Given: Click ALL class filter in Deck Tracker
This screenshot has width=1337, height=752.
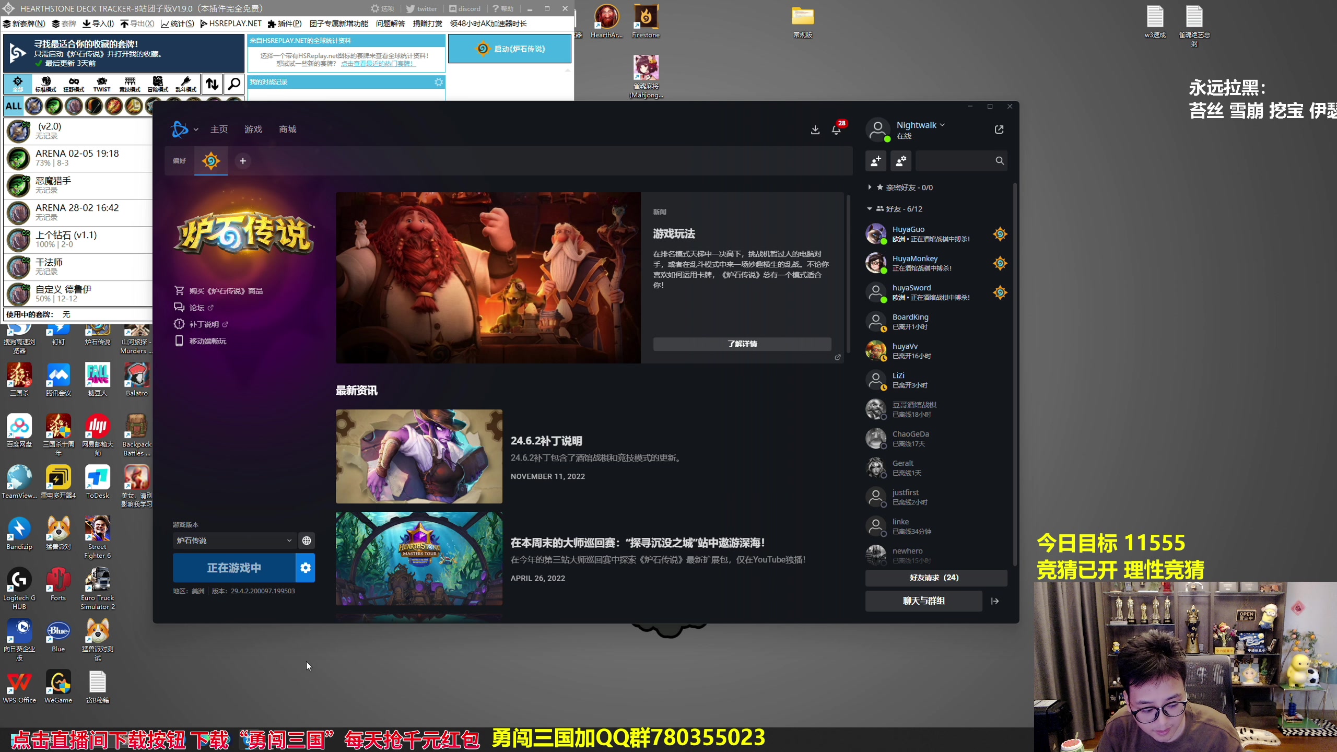Looking at the screenshot, I should [x=13, y=106].
